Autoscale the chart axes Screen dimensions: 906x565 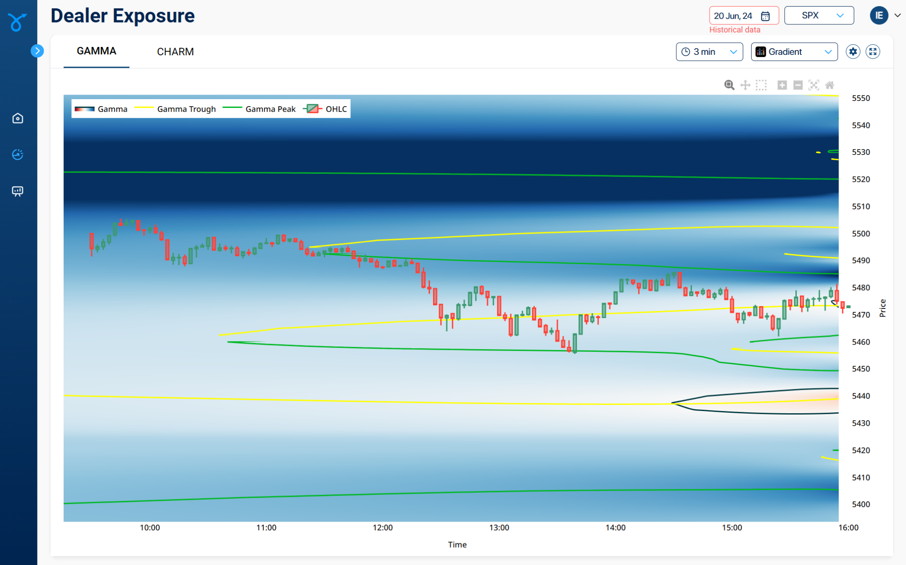pyautogui.click(x=814, y=85)
